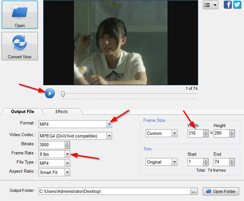Open the Format dropdown
This screenshot has height=201, width=244.
[x=109, y=124]
